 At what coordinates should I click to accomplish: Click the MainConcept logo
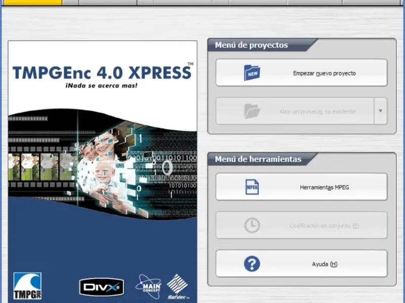pos(148,286)
